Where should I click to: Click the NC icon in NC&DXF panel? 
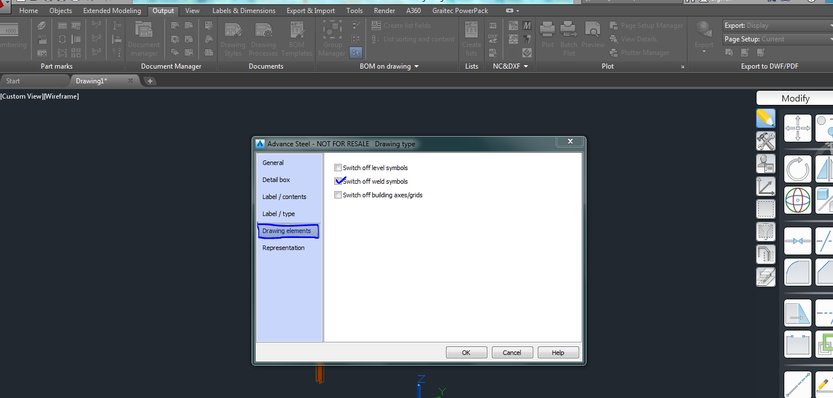(x=493, y=26)
